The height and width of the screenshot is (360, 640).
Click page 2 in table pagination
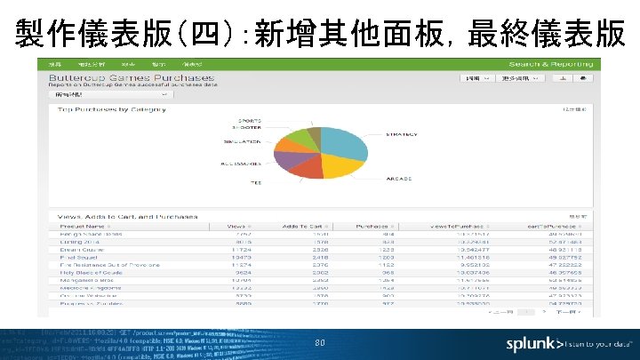(x=544, y=312)
